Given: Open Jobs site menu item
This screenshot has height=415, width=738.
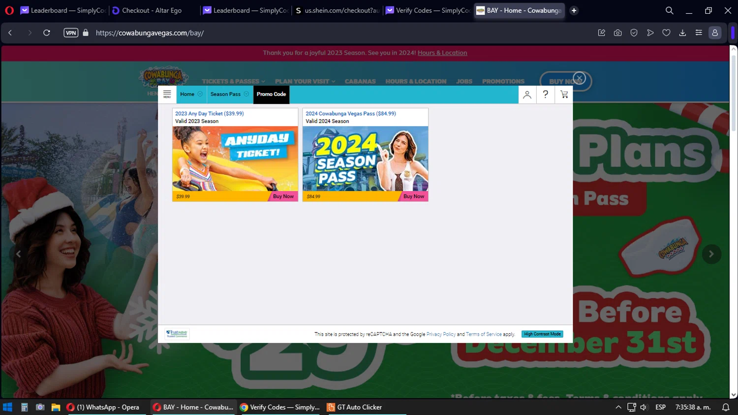Looking at the screenshot, I should click(464, 81).
